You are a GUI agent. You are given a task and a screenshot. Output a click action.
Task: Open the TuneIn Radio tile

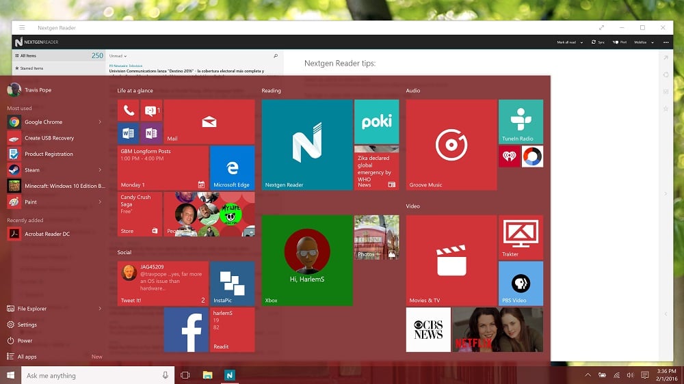[x=521, y=122]
